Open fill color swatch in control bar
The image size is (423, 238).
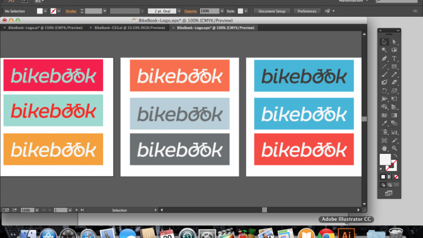(x=40, y=11)
